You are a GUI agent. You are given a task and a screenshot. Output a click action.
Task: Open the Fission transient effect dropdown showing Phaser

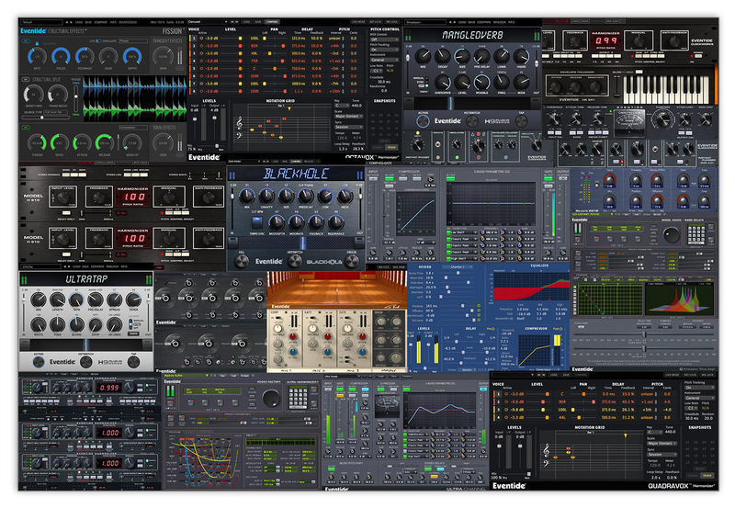pos(132,40)
